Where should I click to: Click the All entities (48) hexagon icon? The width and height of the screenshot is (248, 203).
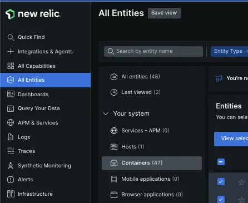point(114,77)
